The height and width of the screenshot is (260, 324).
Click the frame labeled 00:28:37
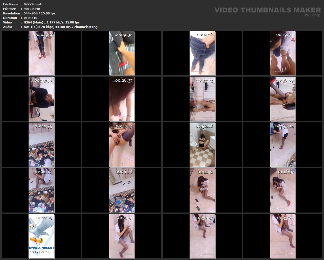point(122,99)
